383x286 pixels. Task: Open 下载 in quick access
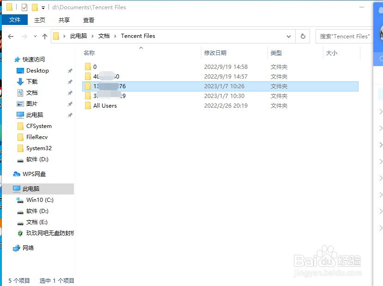32,82
